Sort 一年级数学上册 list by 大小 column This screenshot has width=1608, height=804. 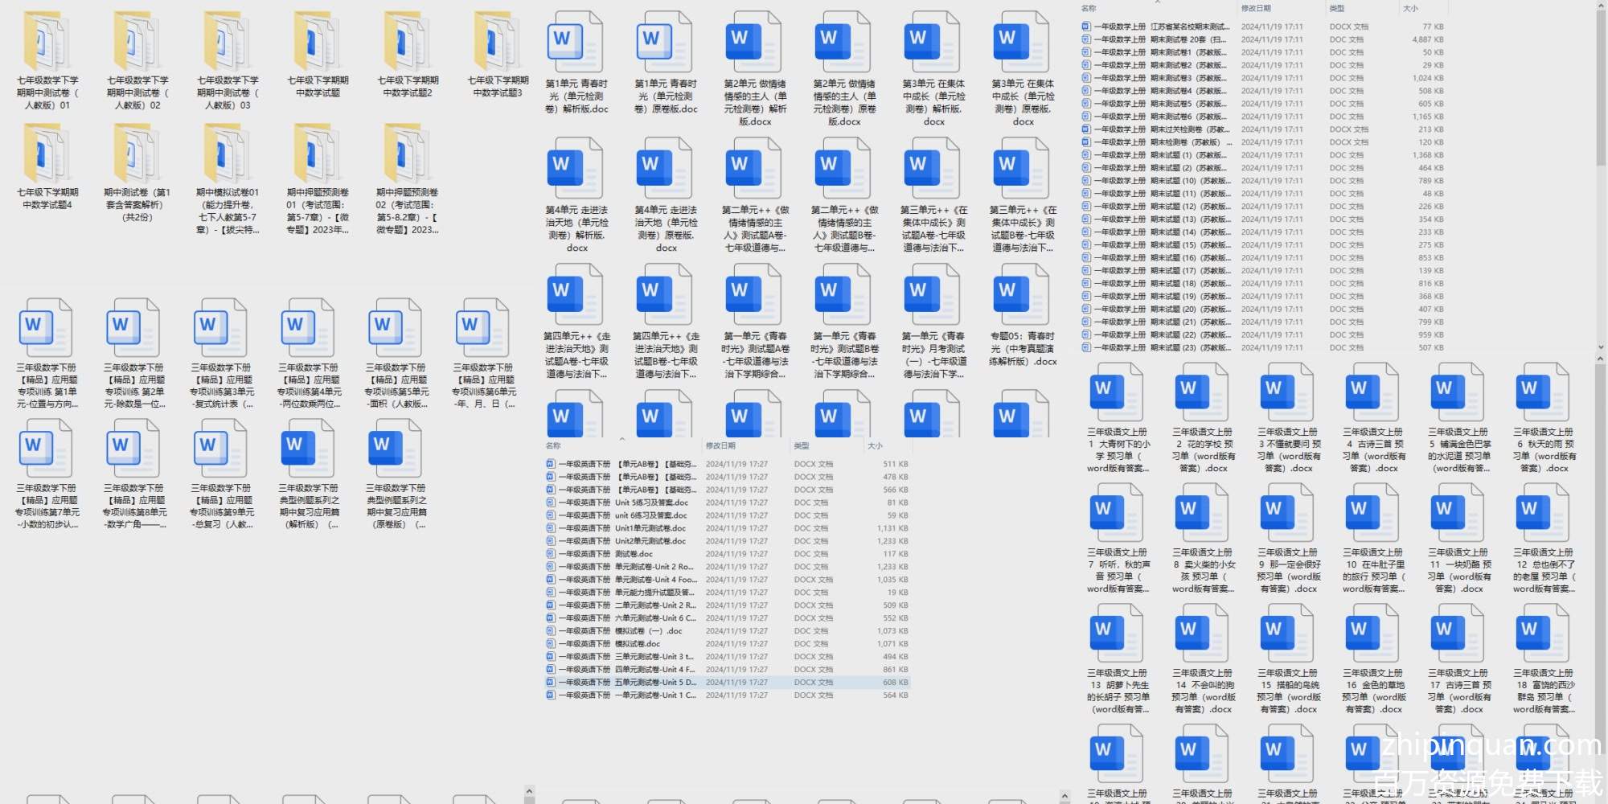[1410, 9]
